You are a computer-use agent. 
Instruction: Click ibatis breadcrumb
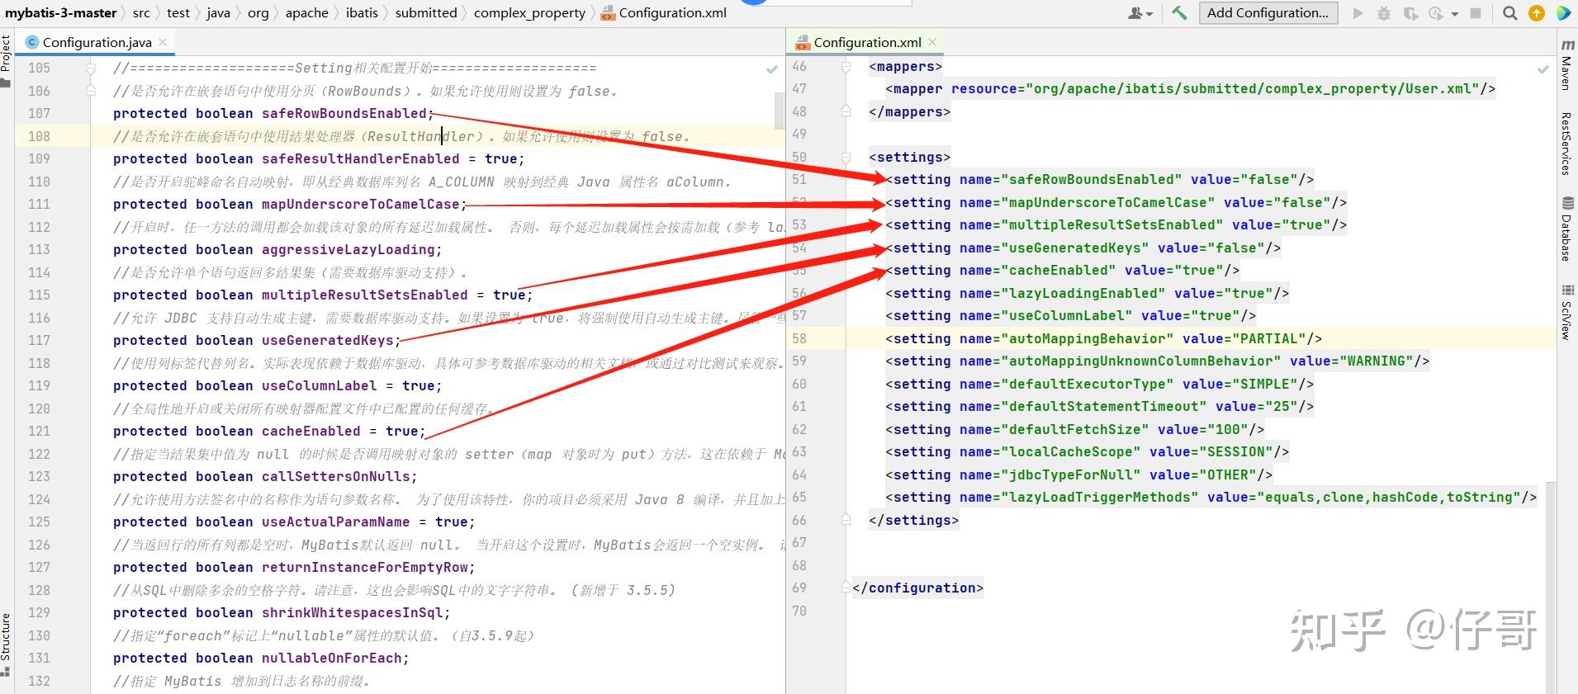click(362, 12)
